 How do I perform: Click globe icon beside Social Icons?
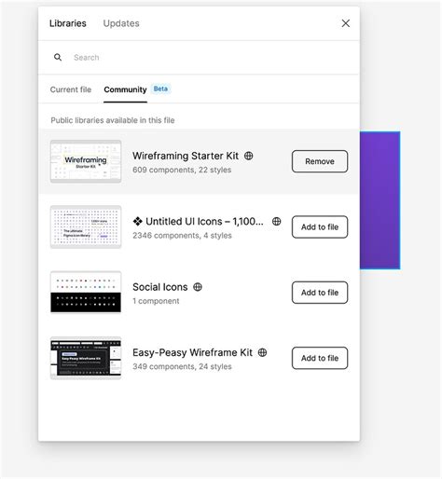coord(198,287)
